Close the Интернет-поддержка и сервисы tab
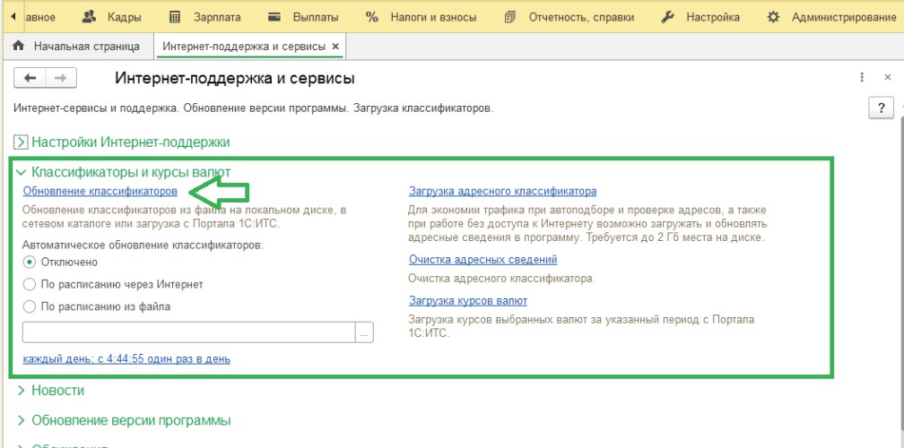The height and width of the screenshot is (448, 904). (x=335, y=46)
